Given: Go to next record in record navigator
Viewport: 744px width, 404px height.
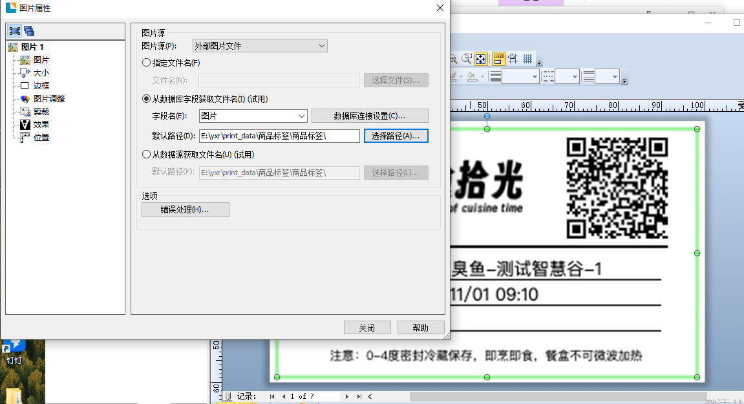Looking at the screenshot, I should tap(347, 396).
